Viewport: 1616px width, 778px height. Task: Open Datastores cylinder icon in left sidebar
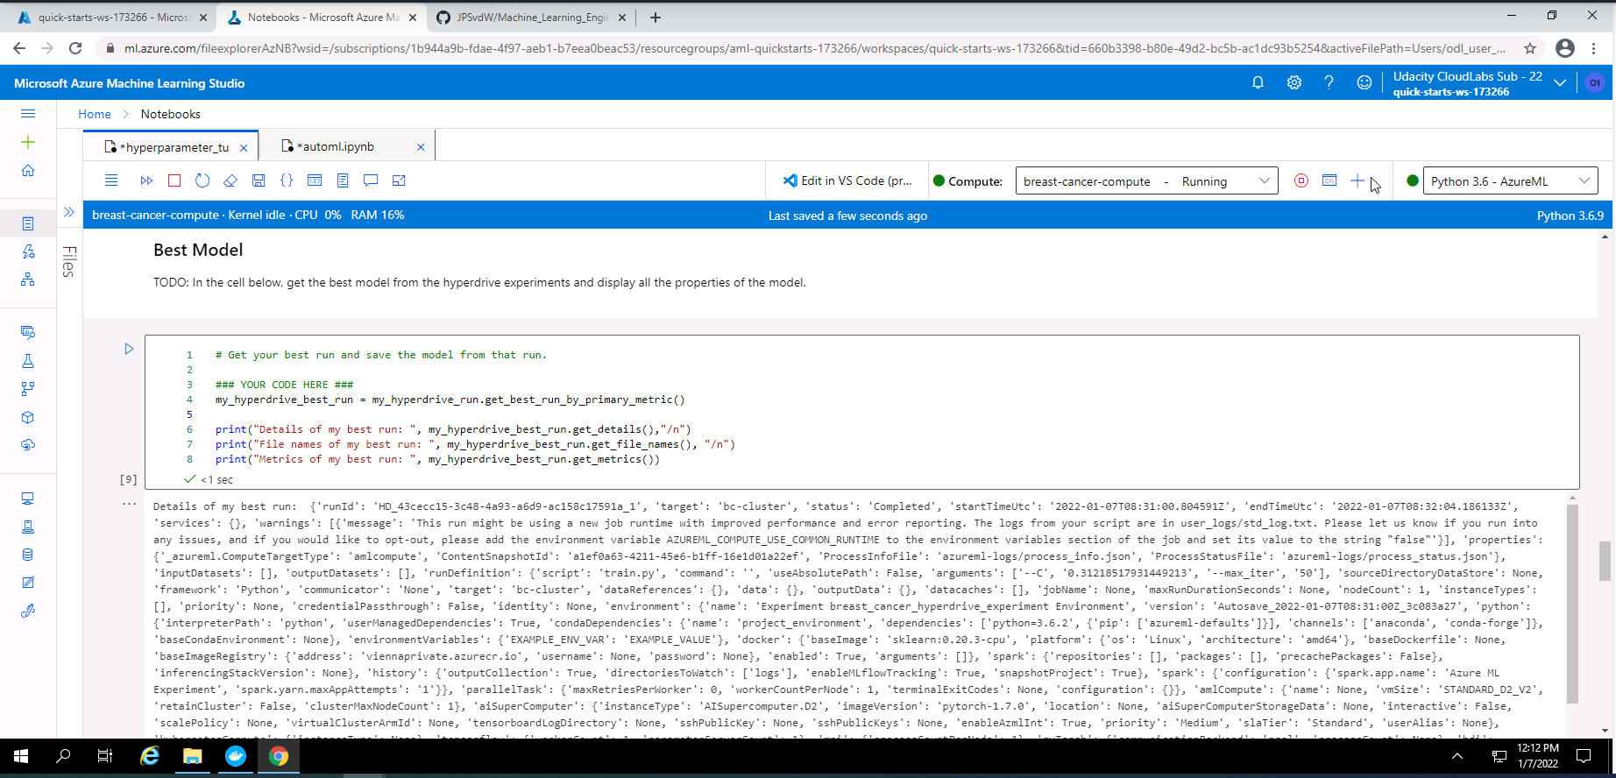[x=28, y=555]
